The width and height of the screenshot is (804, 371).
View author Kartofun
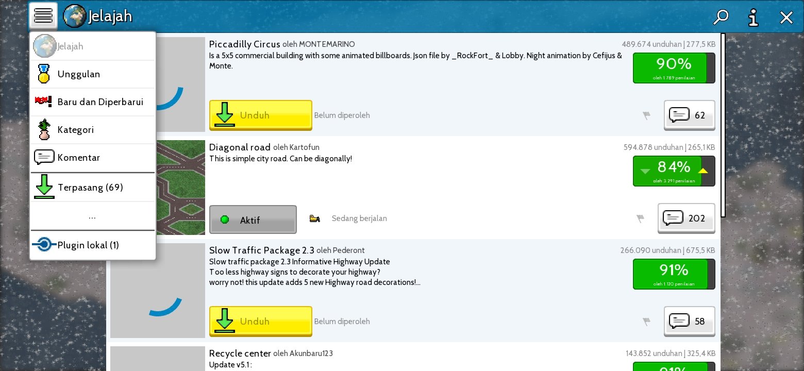(x=304, y=148)
